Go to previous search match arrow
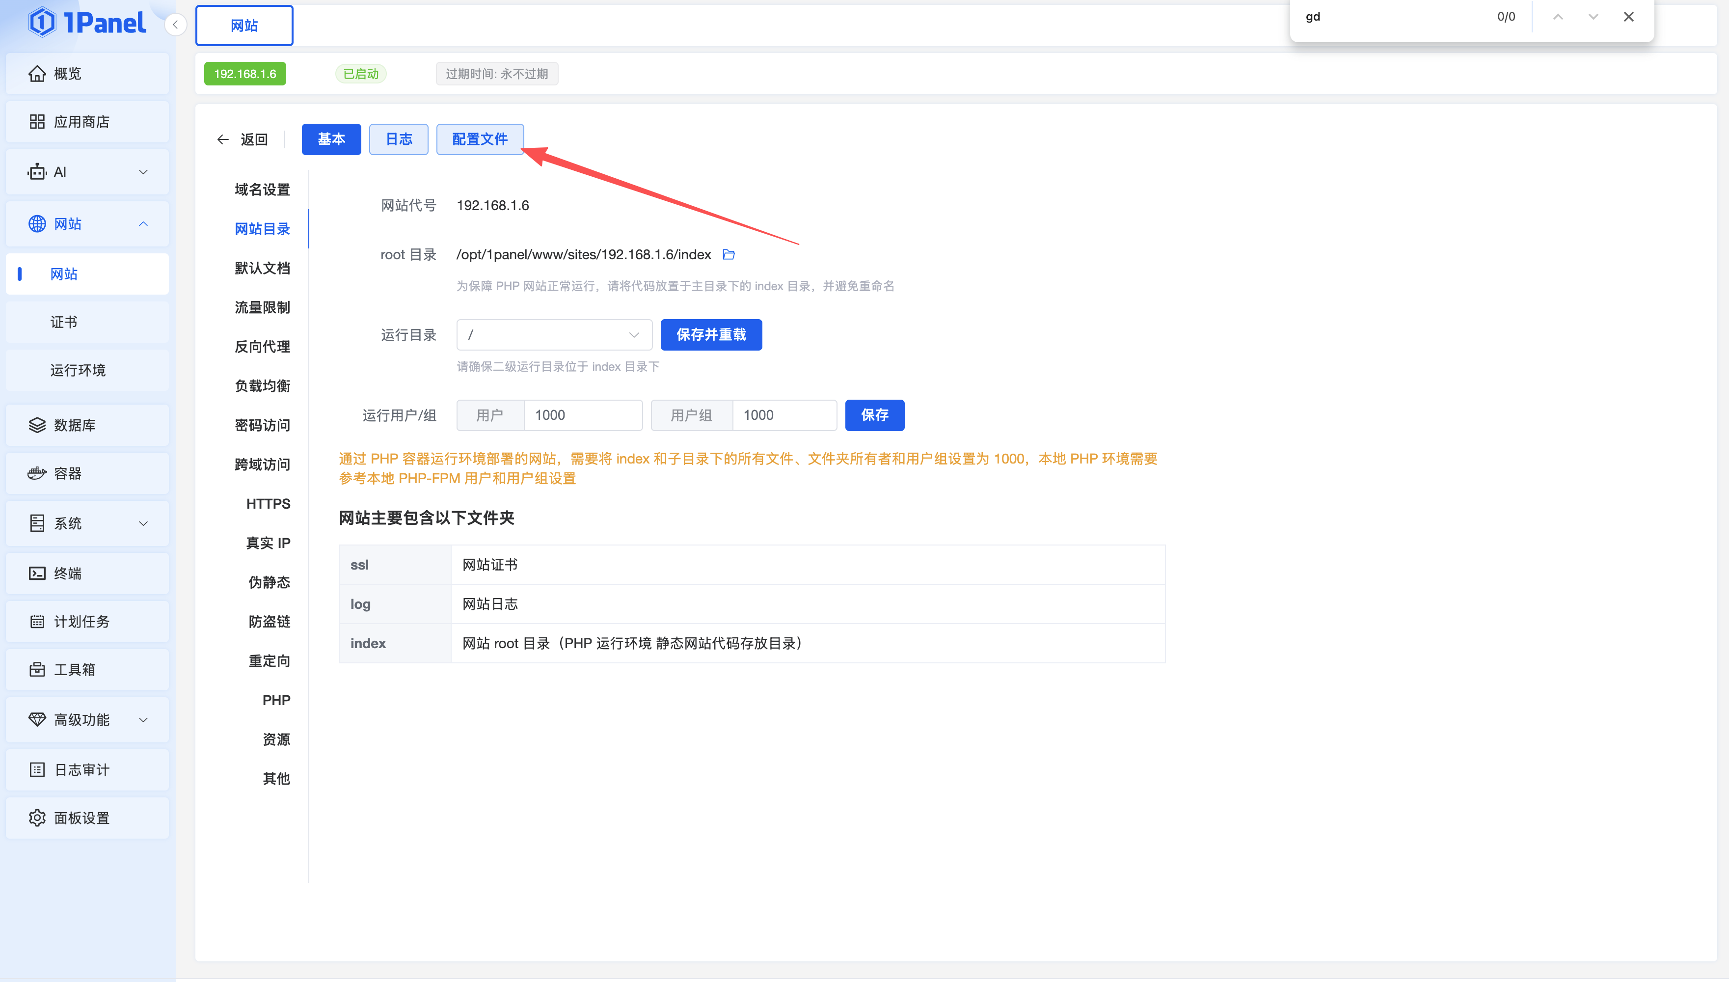This screenshot has height=982, width=1729. click(1558, 17)
